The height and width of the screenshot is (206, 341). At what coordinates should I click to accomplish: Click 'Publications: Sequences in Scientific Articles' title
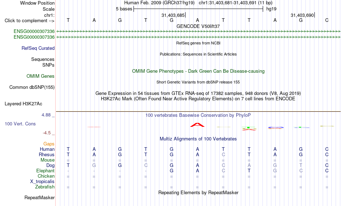(198, 54)
